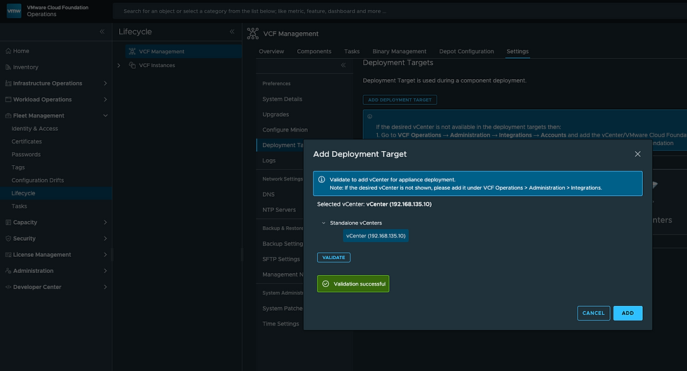The width and height of the screenshot is (687, 371).
Task: Expand Infrastructure Operations menu chevron
Action: pyautogui.click(x=105, y=83)
